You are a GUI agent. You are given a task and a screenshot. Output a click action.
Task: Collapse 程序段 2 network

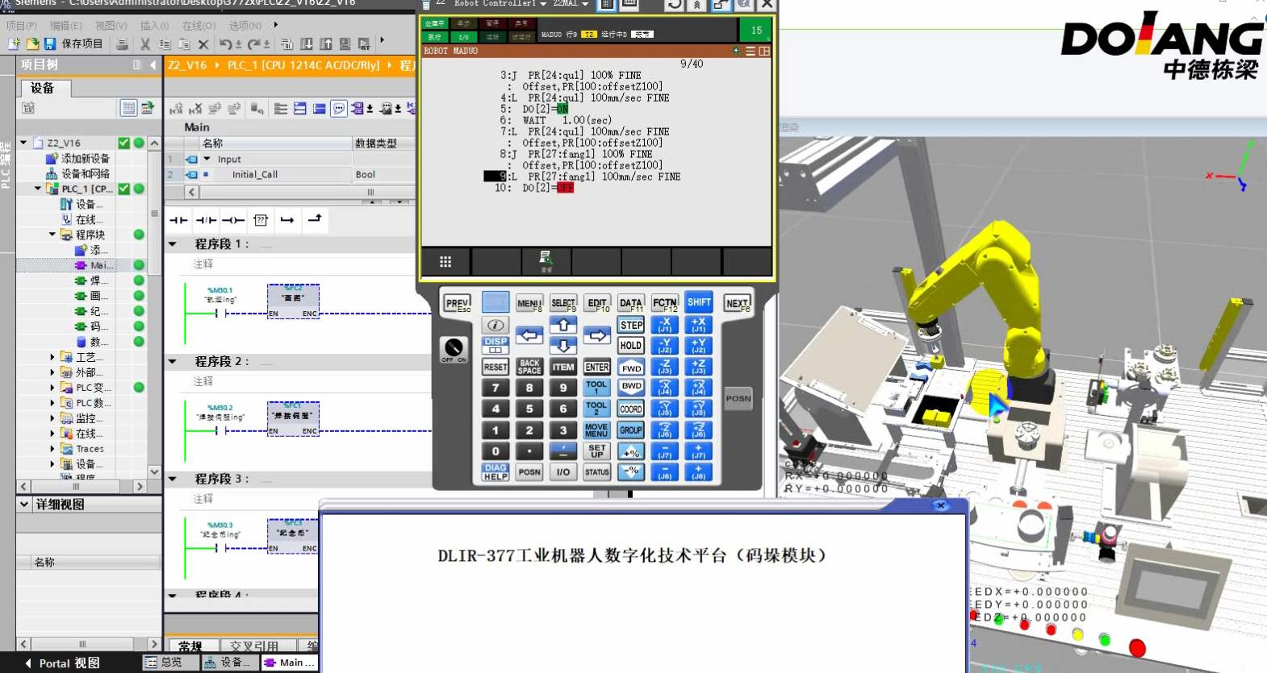coord(173,361)
